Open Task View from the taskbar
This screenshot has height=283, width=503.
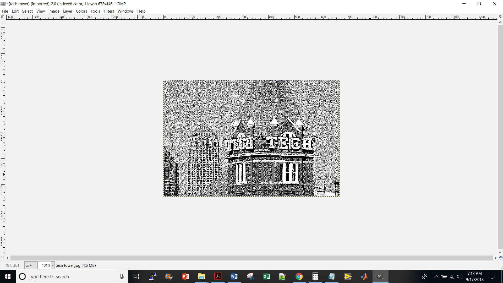[x=136, y=276]
